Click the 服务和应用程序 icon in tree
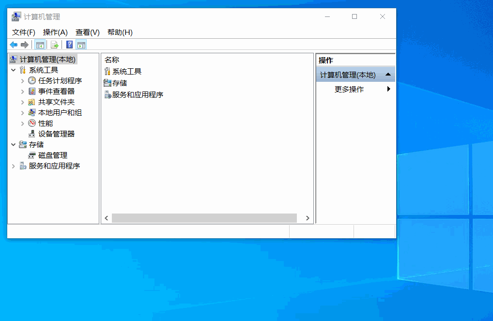This screenshot has height=321, width=493. click(23, 166)
